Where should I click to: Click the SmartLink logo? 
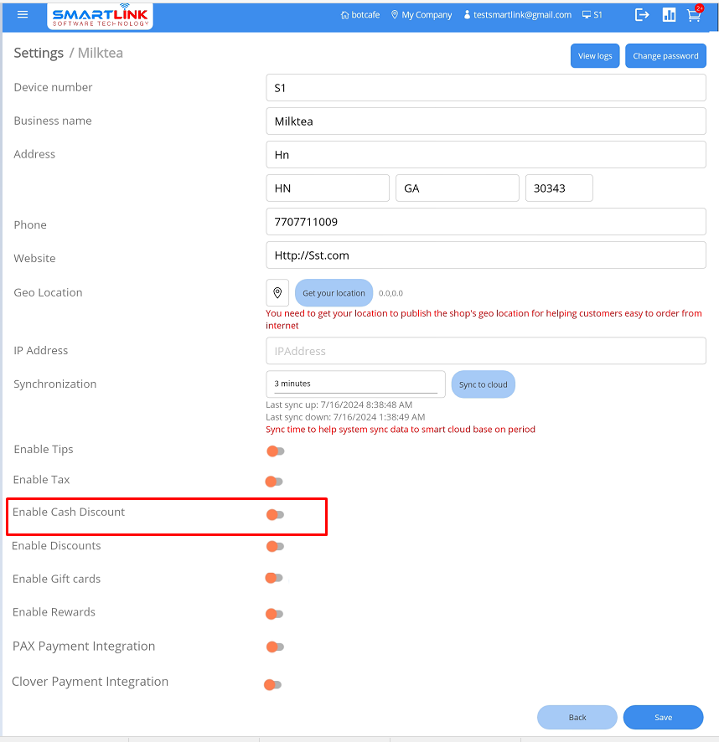101,16
